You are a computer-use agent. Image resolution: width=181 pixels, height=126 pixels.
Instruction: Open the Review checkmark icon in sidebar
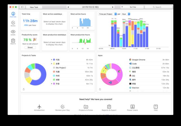coord(13,23)
